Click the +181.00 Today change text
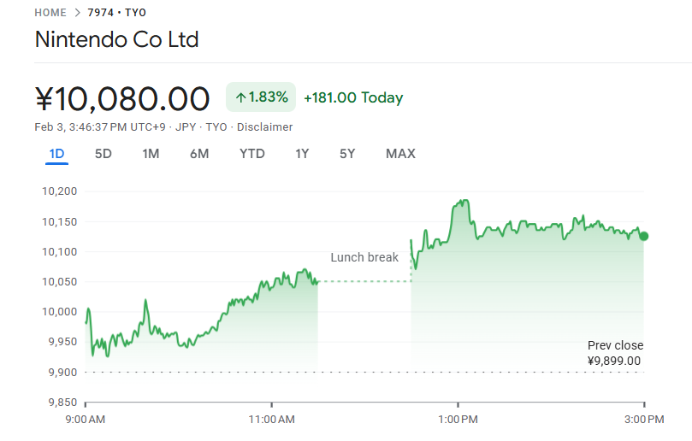Screen dimensions: 692x441 353,97
